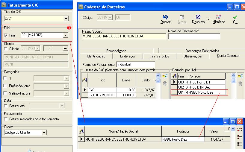Open the Observações tab

[193, 56]
